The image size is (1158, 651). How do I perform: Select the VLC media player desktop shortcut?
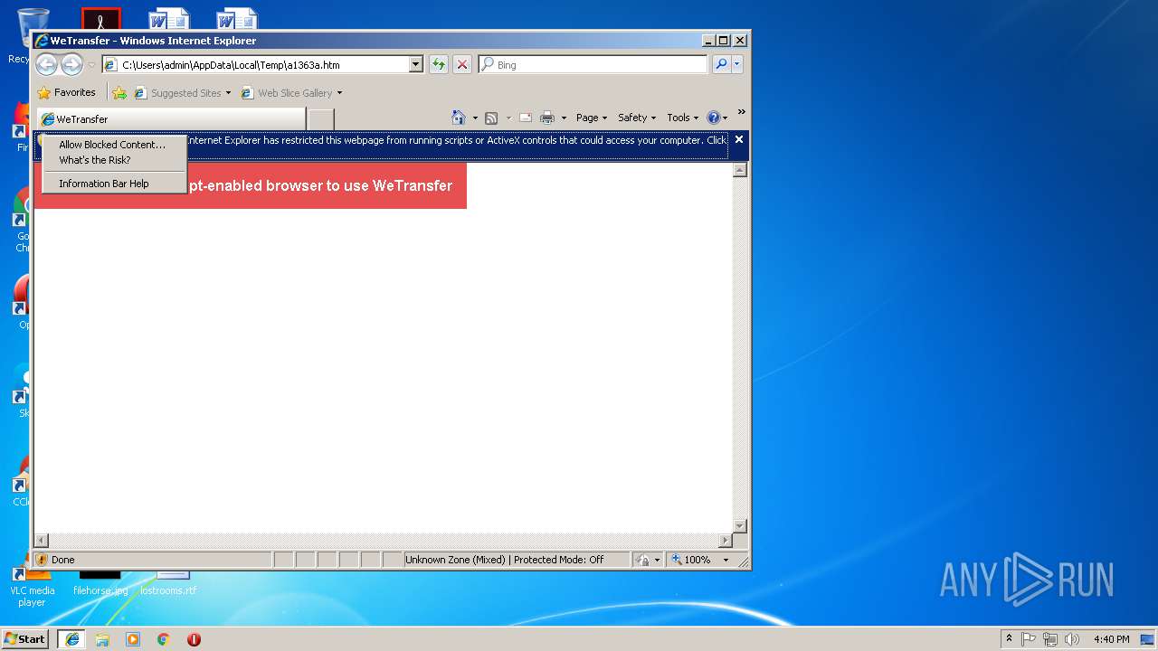32,588
